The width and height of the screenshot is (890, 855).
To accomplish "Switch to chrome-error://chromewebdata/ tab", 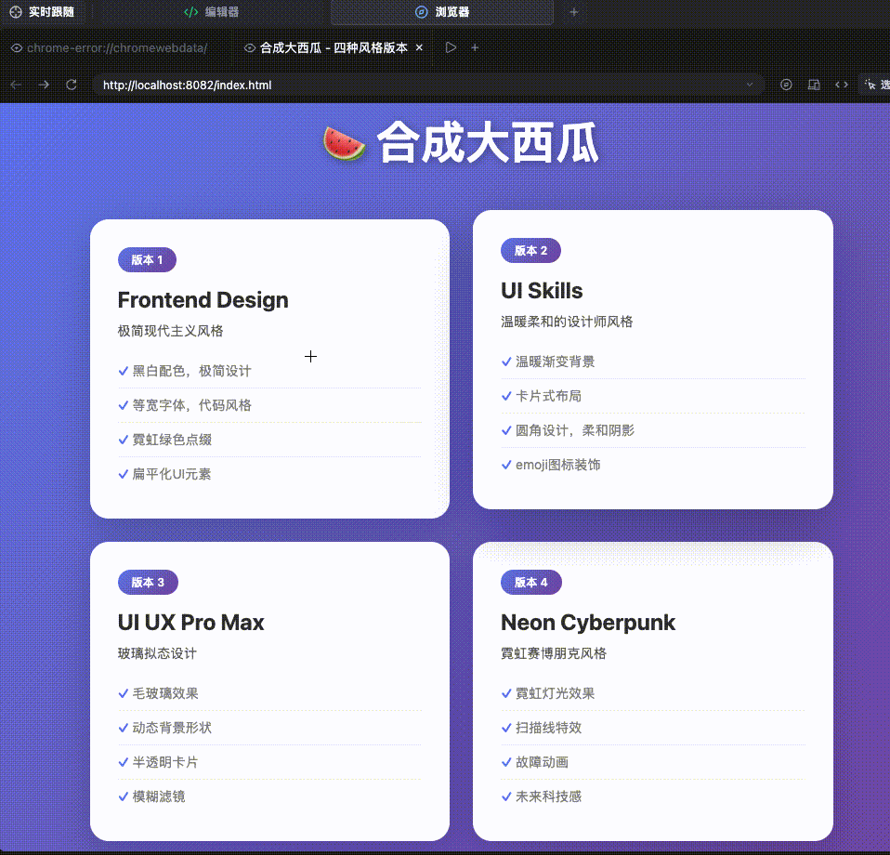I will 109,47.
